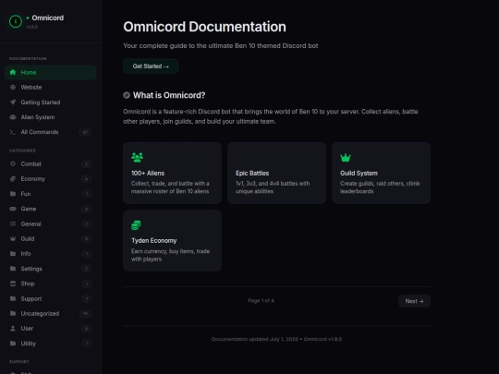Image resolution: width=499 pixels, height=374 pixels.
Task: Click the User person icon
Action: (13, 328)
